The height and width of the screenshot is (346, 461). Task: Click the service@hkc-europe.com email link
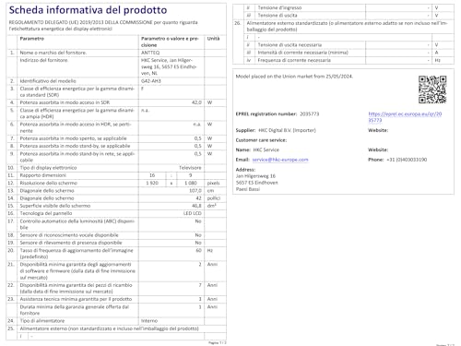click(280, 160)
